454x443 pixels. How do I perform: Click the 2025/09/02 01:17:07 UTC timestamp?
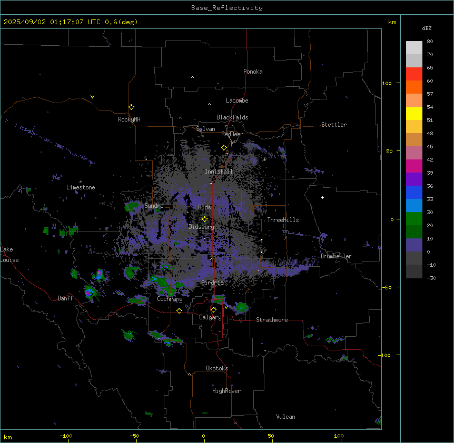click(x=71, y=22)
